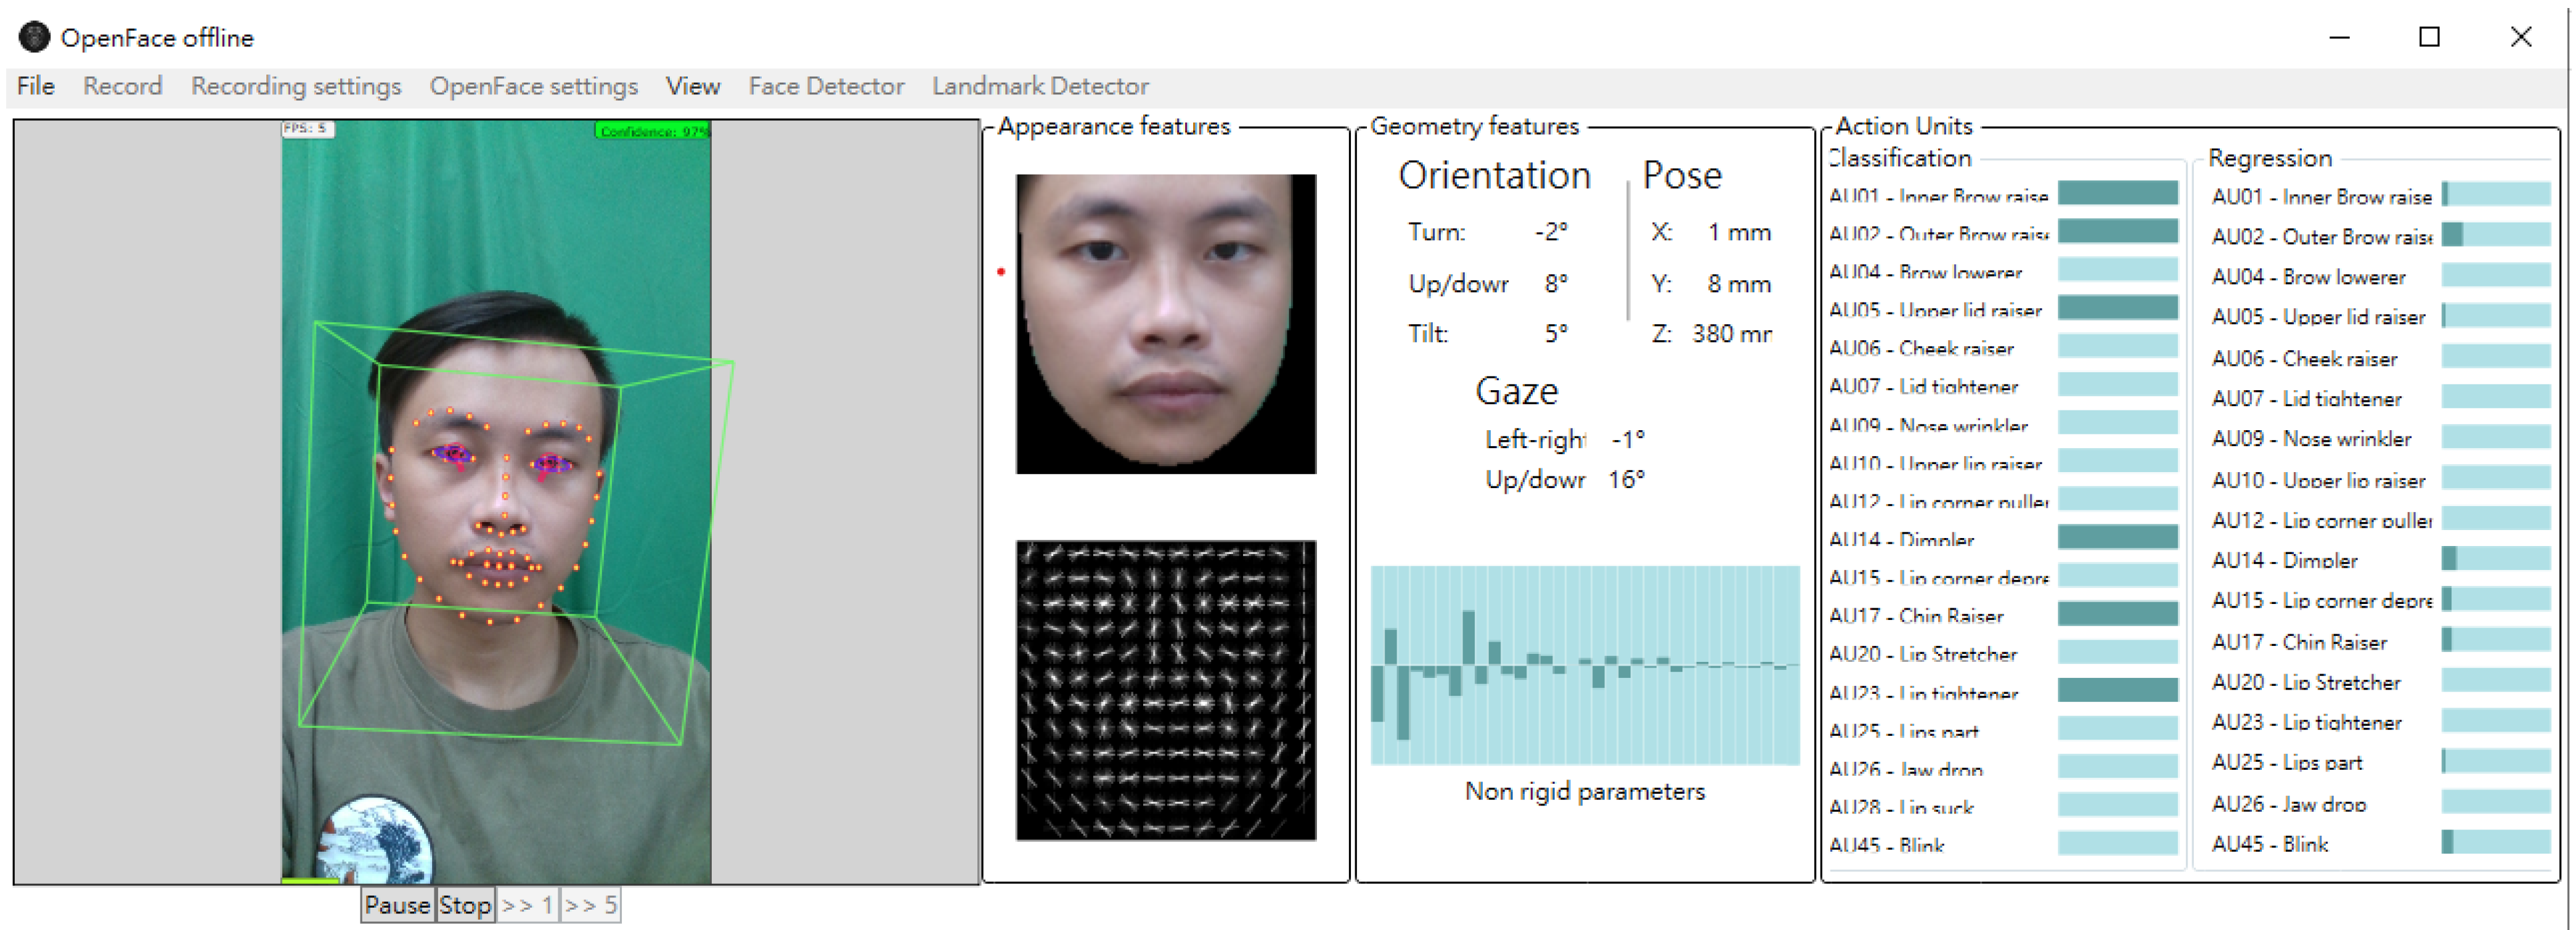Viewport: 2576px width, 930px height.
Task: Open the OpenFace settings menu
Action: (x=533, y=86)
